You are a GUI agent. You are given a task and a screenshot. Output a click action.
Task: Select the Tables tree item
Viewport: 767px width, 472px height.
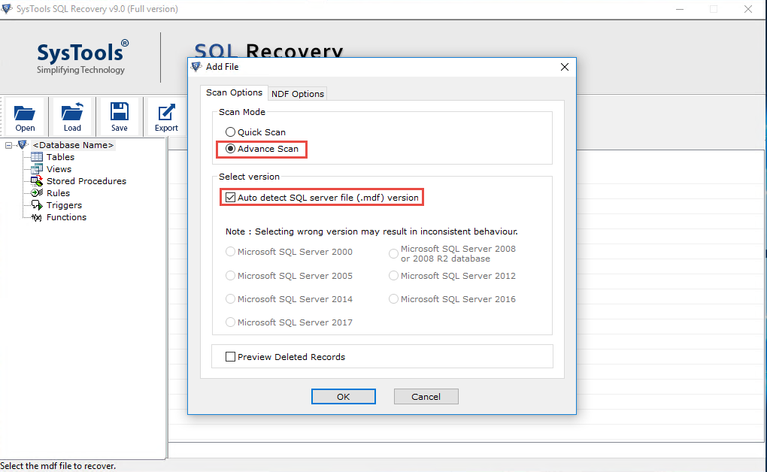(60, 157)
